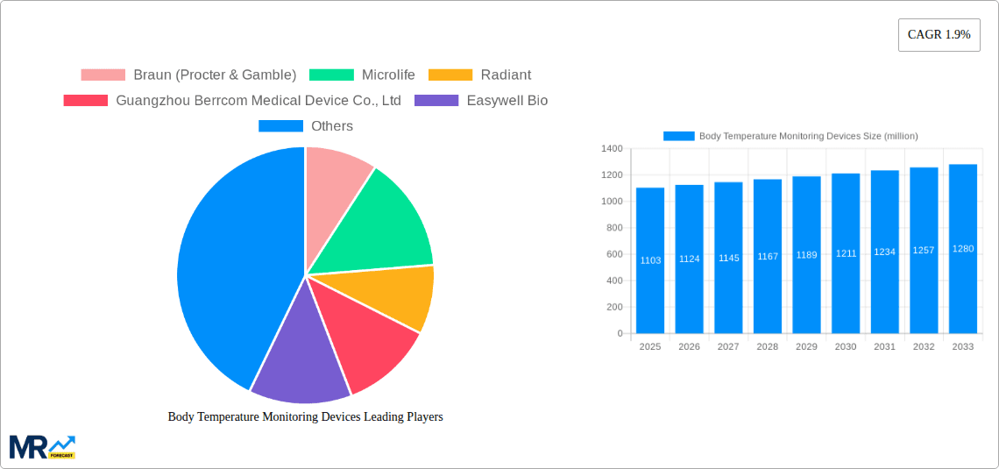
Task: Click the Microlife legend label
Action: pyautogui.click(x=388, y=75)
